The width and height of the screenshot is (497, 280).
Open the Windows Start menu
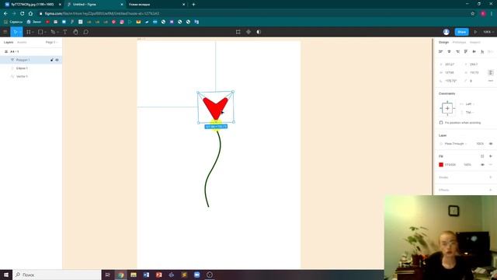point(6,275)
